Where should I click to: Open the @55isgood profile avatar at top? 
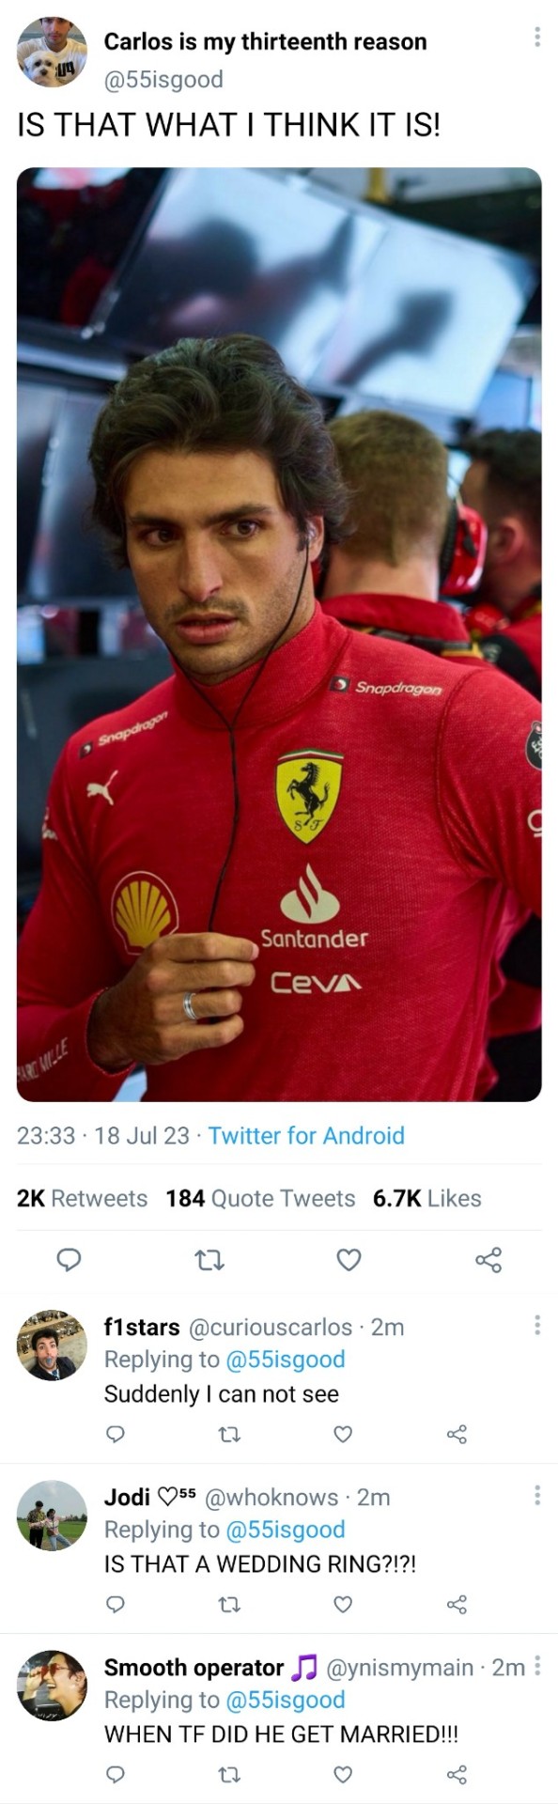pyautogui.click(x=52, y=53)
